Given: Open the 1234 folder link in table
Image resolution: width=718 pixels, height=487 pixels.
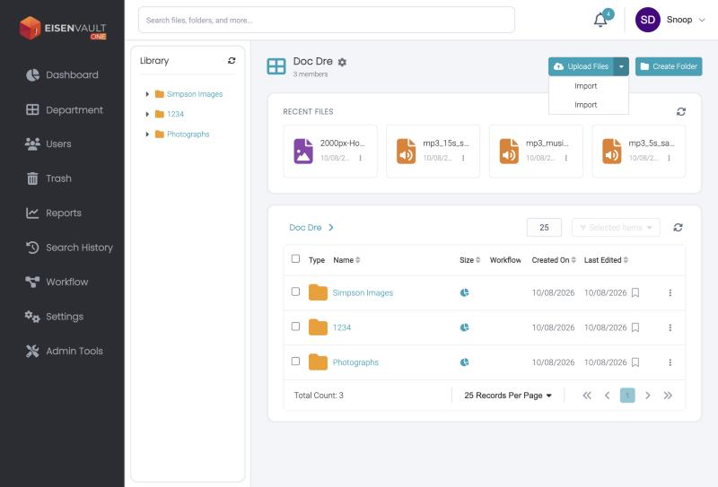Looking at the screenshot, I should point(342,327).
